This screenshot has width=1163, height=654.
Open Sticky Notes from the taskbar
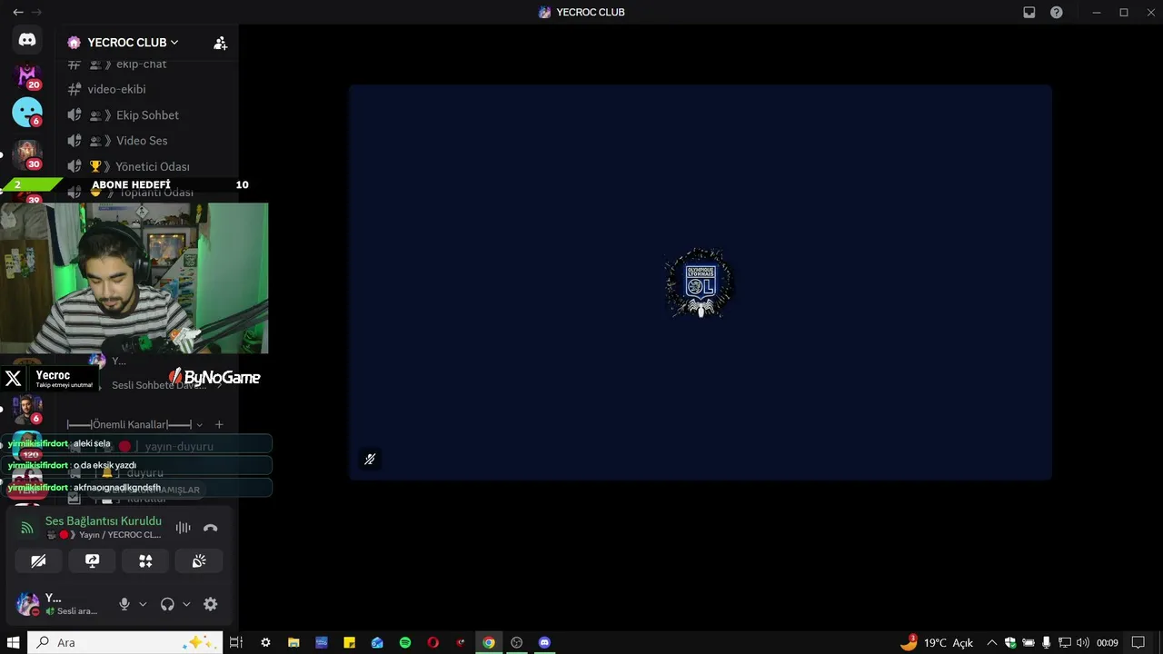[x=349, y=642]
